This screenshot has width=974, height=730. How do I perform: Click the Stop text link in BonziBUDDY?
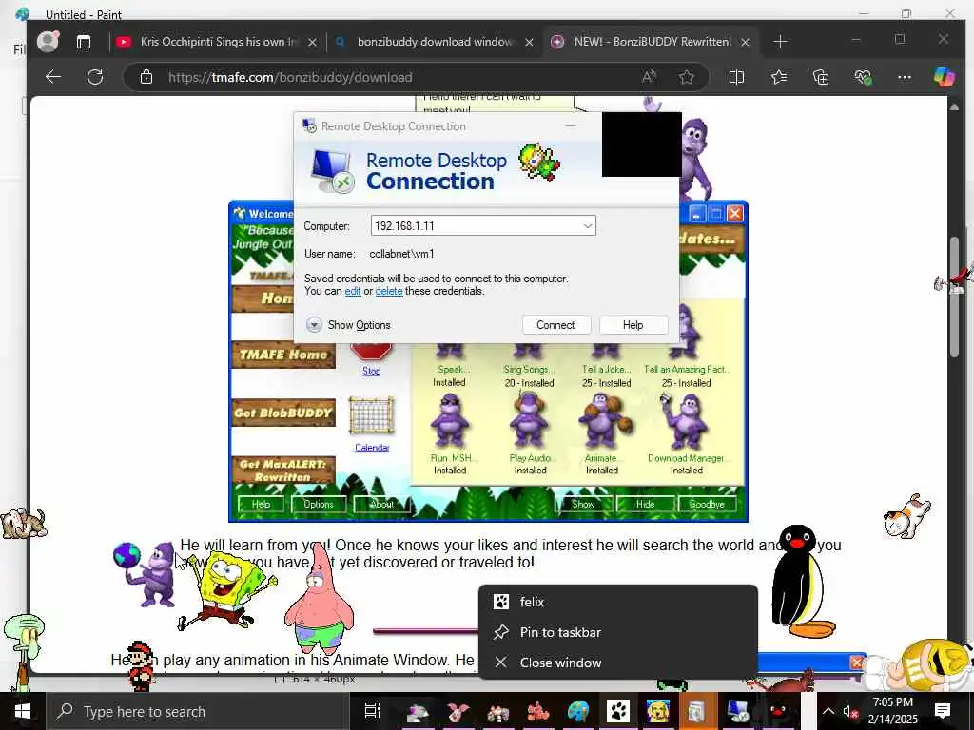click(372, 371)
